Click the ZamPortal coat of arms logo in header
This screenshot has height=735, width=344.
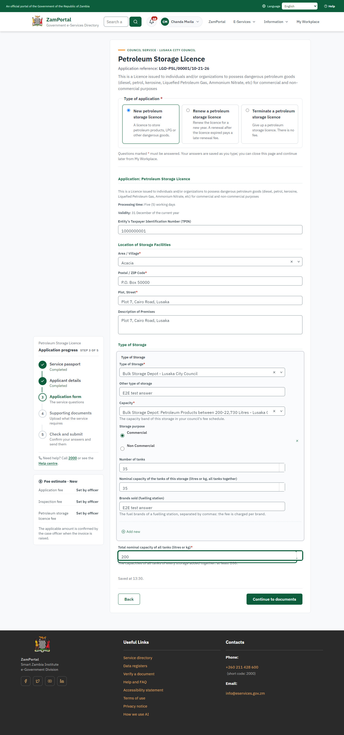pyautogui.click(x=37, y=21)
